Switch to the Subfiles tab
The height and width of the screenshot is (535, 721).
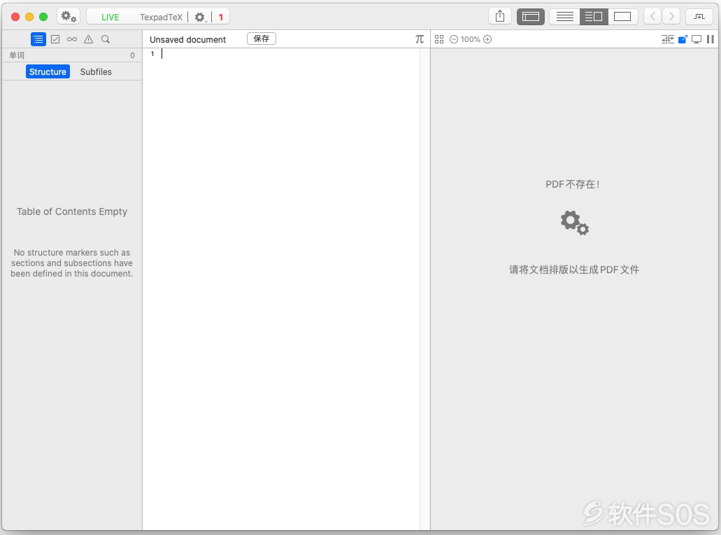click(x=96, y=71)
